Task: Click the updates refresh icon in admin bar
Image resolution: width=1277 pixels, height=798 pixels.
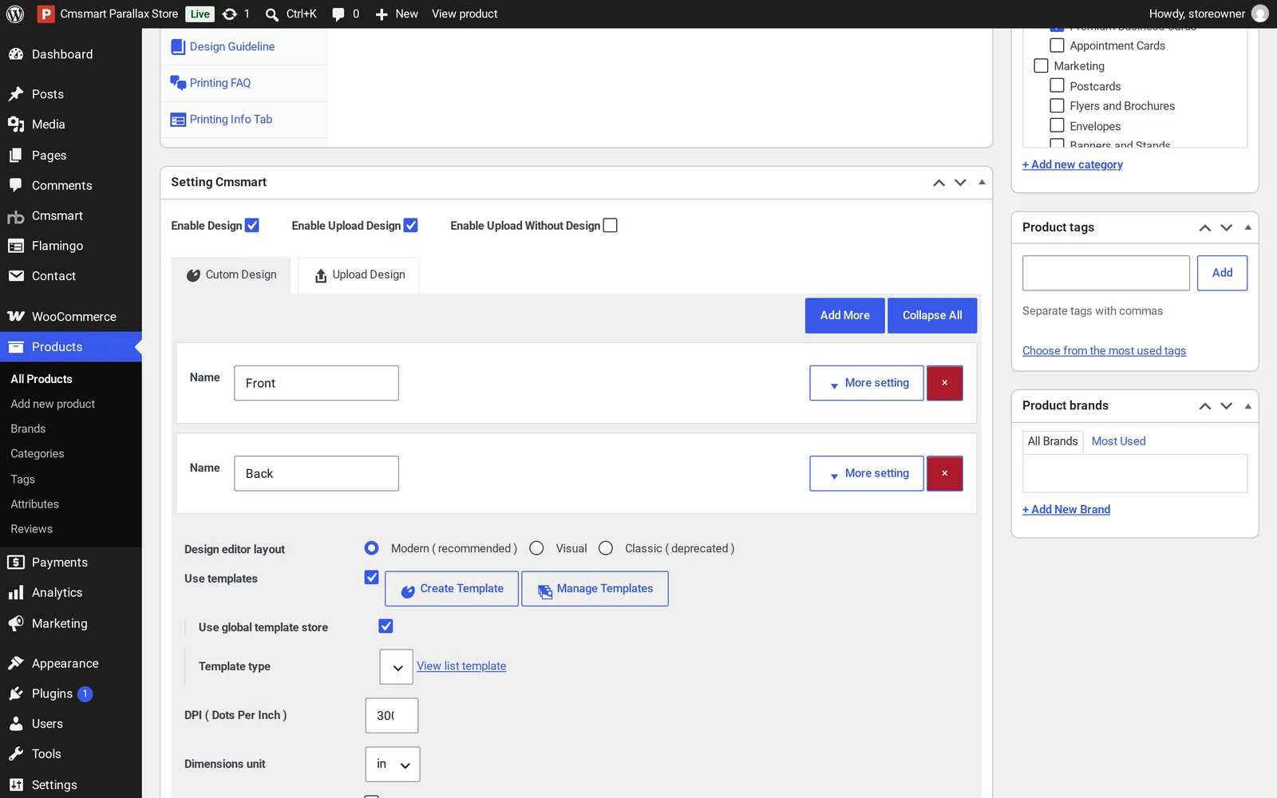Action: [x=230, y=14]
